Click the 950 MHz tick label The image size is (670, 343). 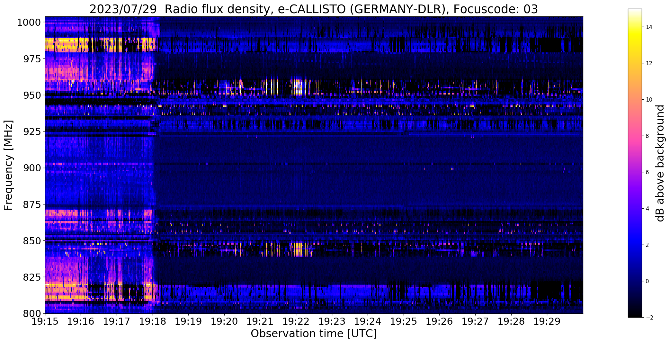tap(32, 95)
